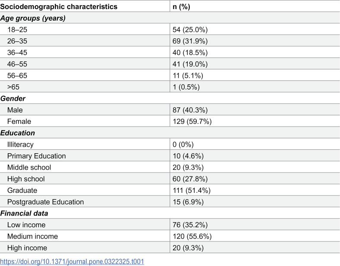The image size is (340, 266).
Task: Click the Male row label
Action: pyautogui.click(x=15, y=110)
